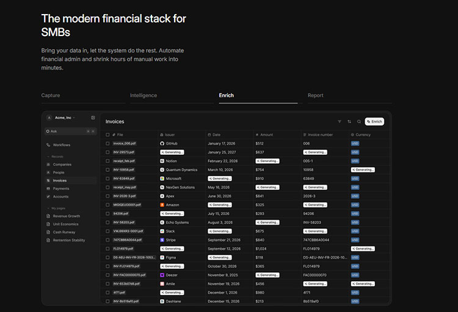
Task: Check the INV-63849.pdf row checkbox
Action: tap(107, 179)
